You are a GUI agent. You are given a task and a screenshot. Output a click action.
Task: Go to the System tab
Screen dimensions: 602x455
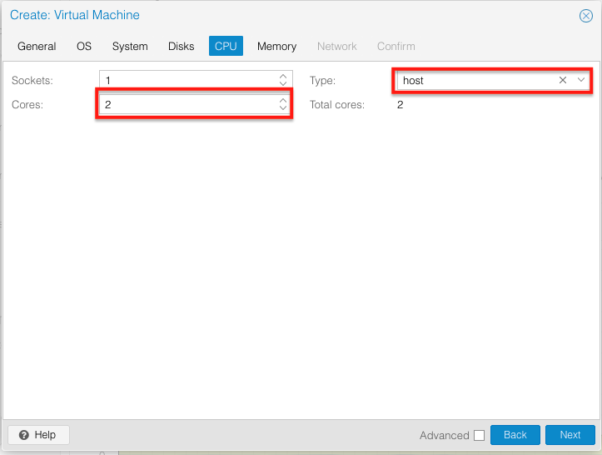point(130,47)
